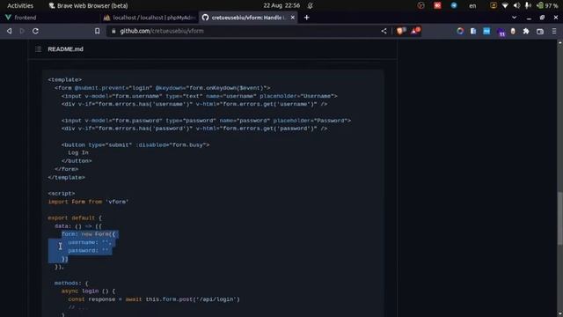Switch keyboard layout 'en' indicator
This screenshot has width=563, height=317.
pyautogui.click(x=472, y=6)
